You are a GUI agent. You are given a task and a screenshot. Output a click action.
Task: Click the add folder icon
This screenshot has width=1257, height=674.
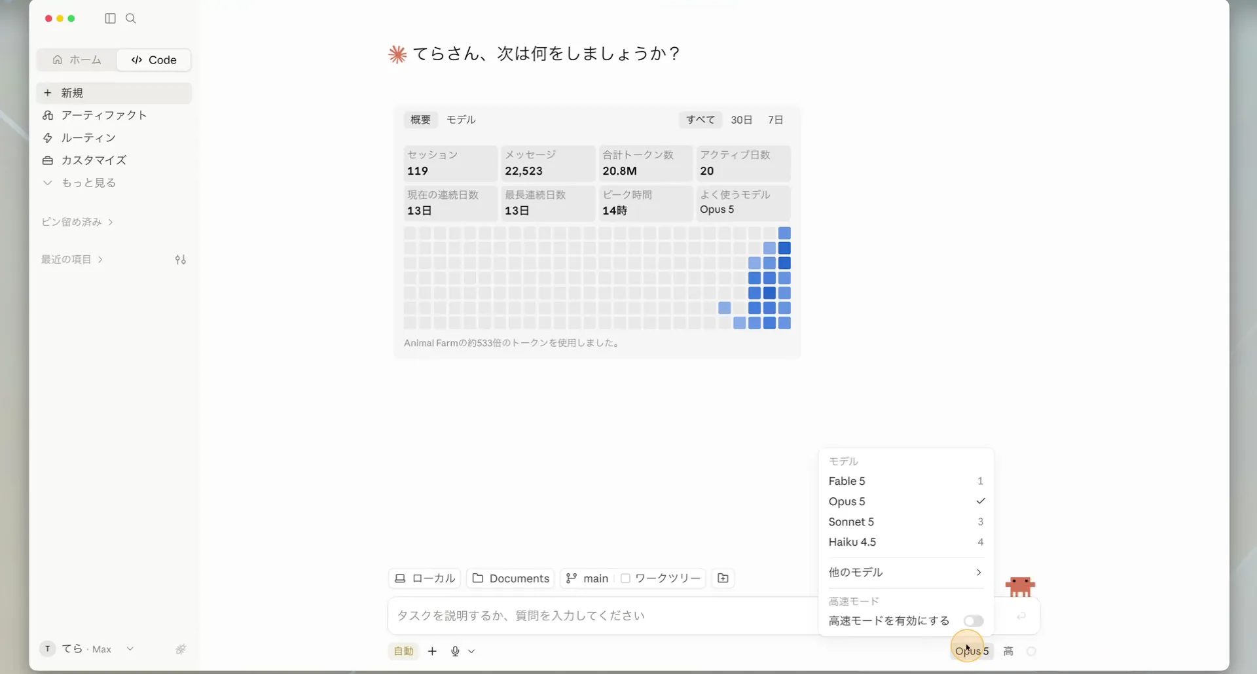tap(723, 578)
